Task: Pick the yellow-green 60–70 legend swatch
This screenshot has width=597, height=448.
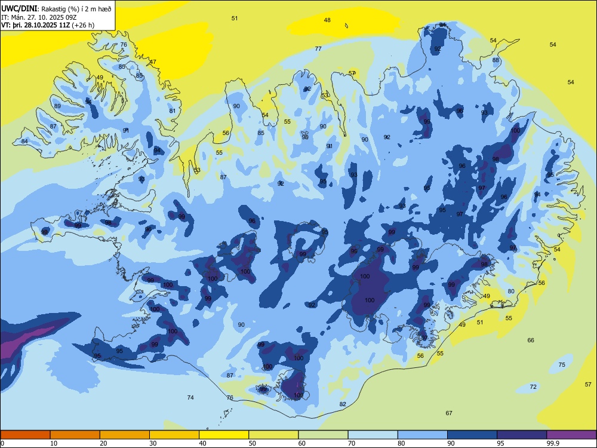Action: 323,435
